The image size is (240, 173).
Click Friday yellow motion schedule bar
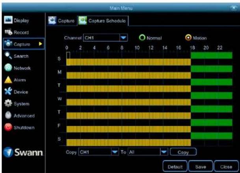point(128,129)
